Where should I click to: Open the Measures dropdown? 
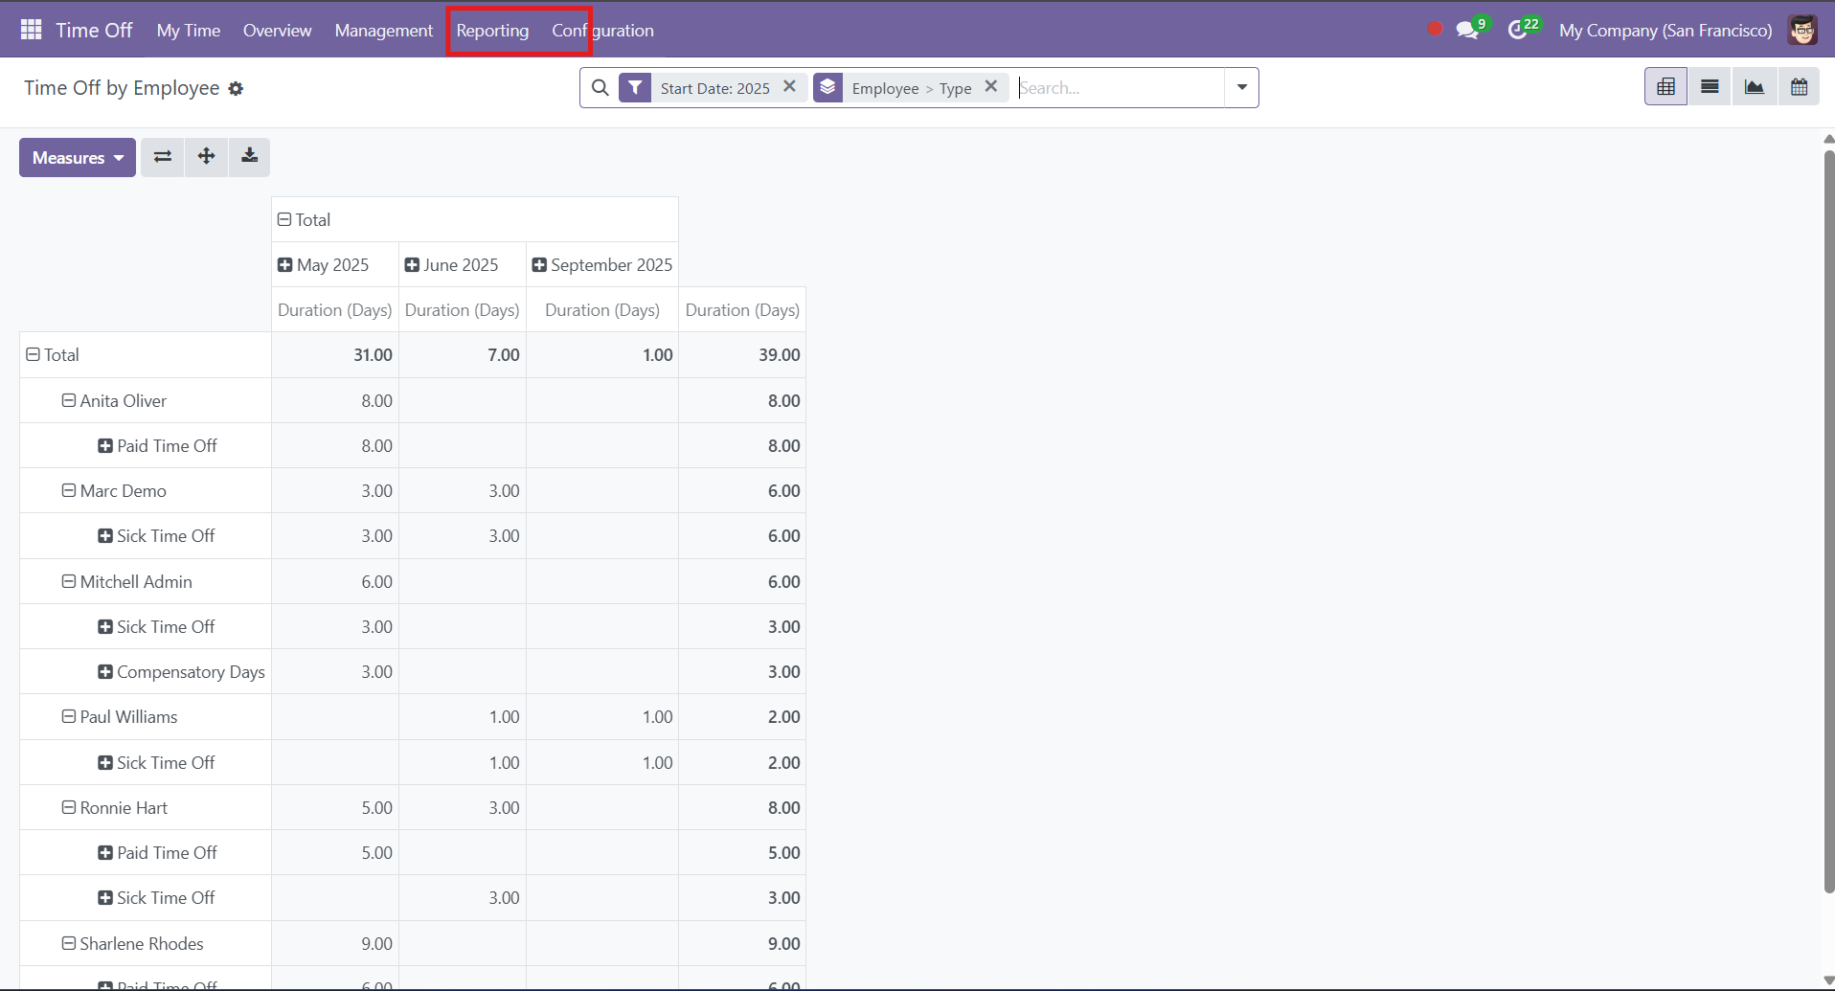point(76,157)
